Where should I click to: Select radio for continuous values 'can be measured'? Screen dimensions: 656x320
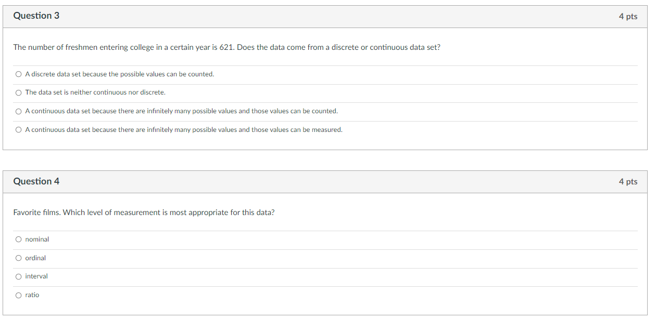click(x=19, y=130)
